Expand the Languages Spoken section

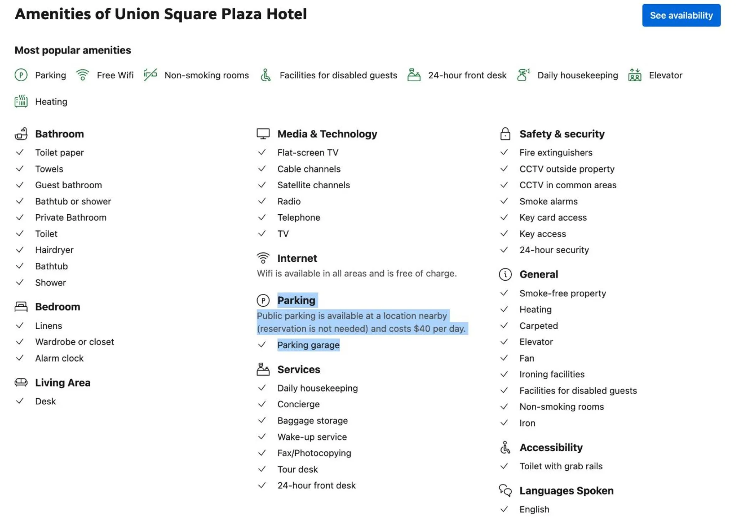click(x=566, y=490)
